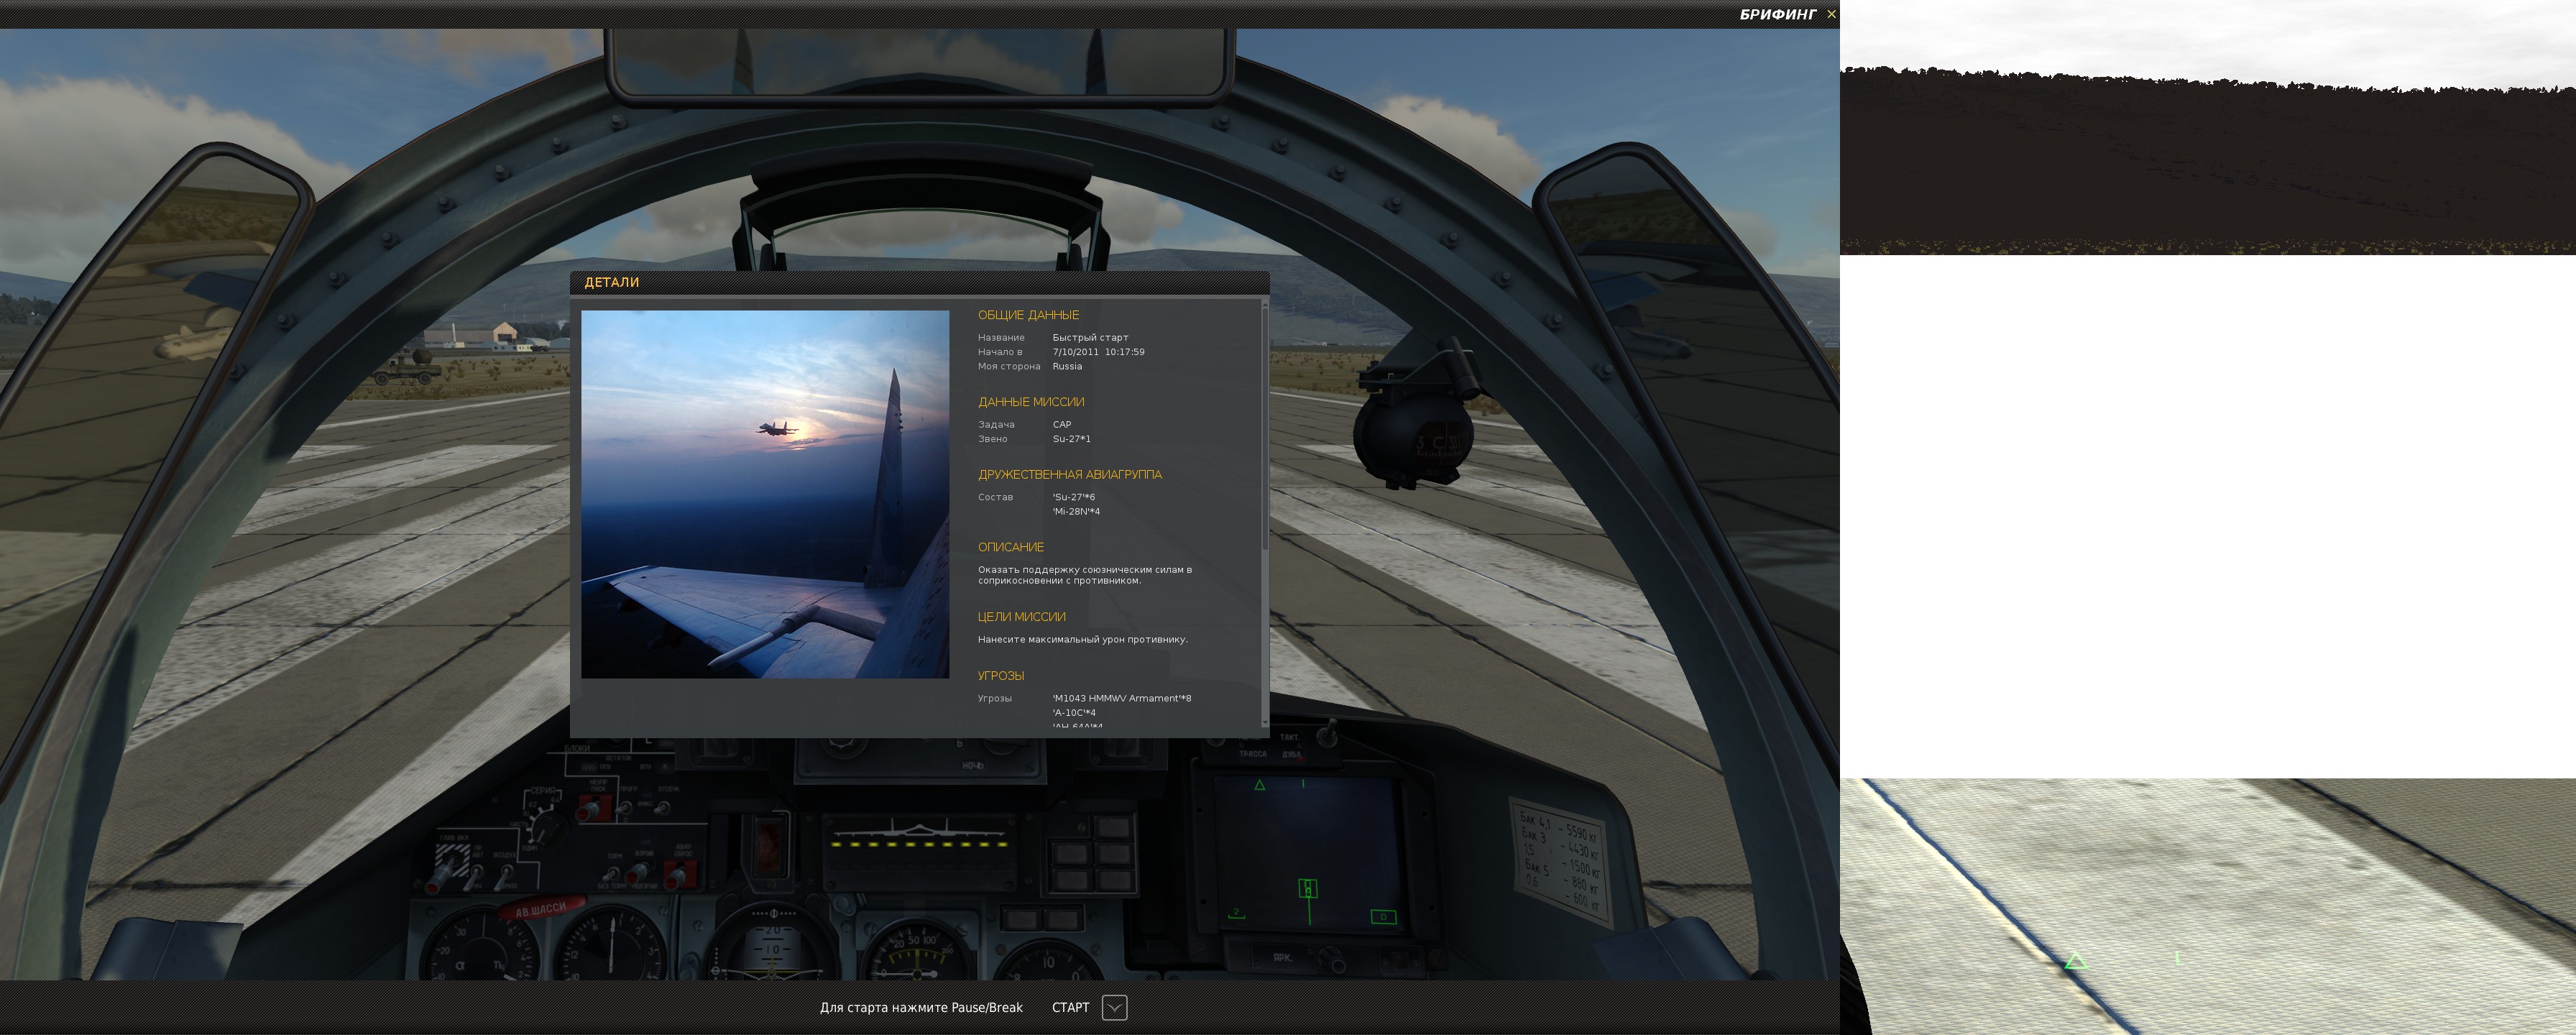
Task: Click the start time '7/10/2011 10:17:59'
Action: pos(1098,352)
